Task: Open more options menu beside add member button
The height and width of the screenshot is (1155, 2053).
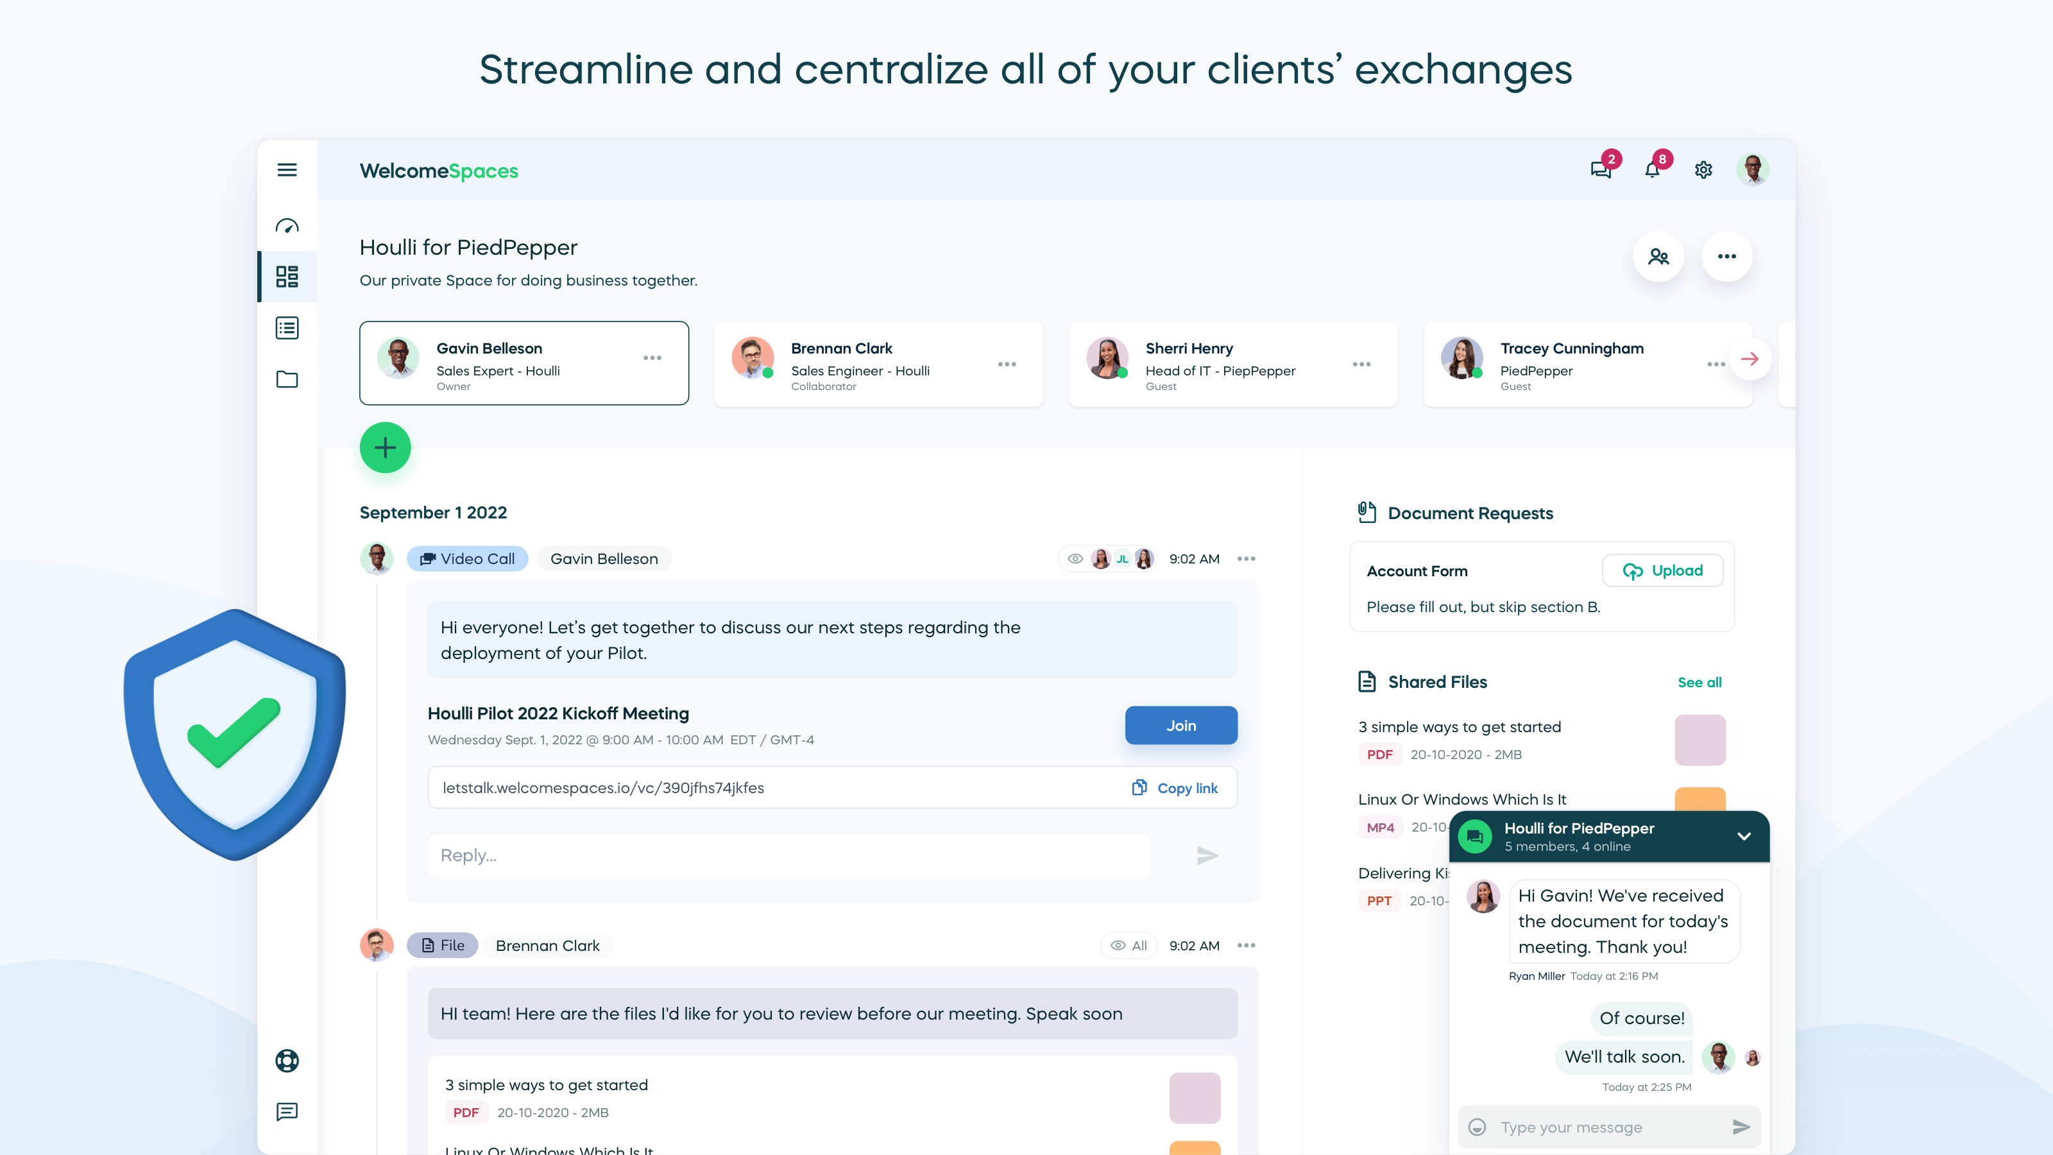Action: (1727, 256)
